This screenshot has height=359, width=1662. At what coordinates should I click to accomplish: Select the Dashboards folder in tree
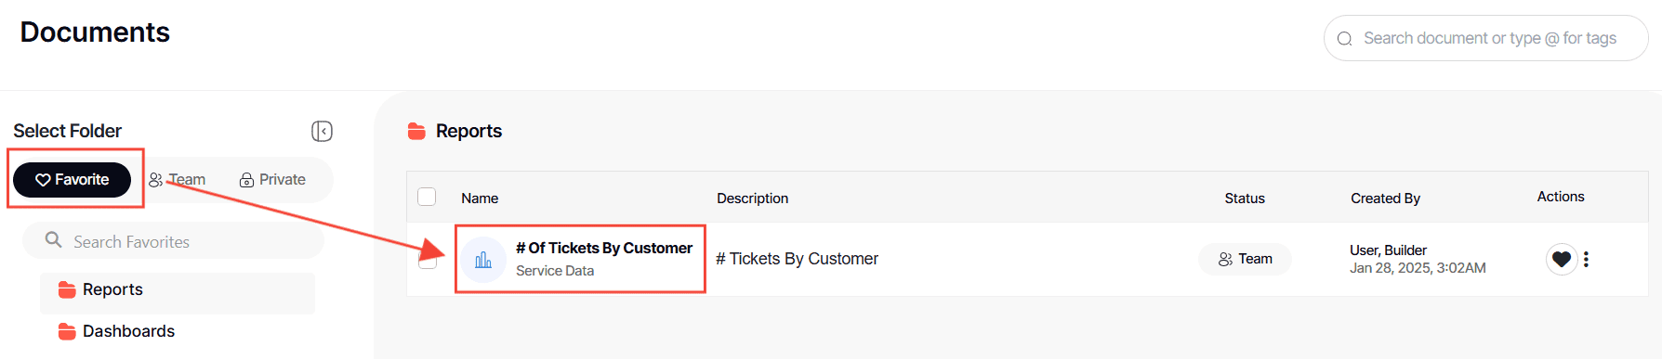(x=178, y=331)
